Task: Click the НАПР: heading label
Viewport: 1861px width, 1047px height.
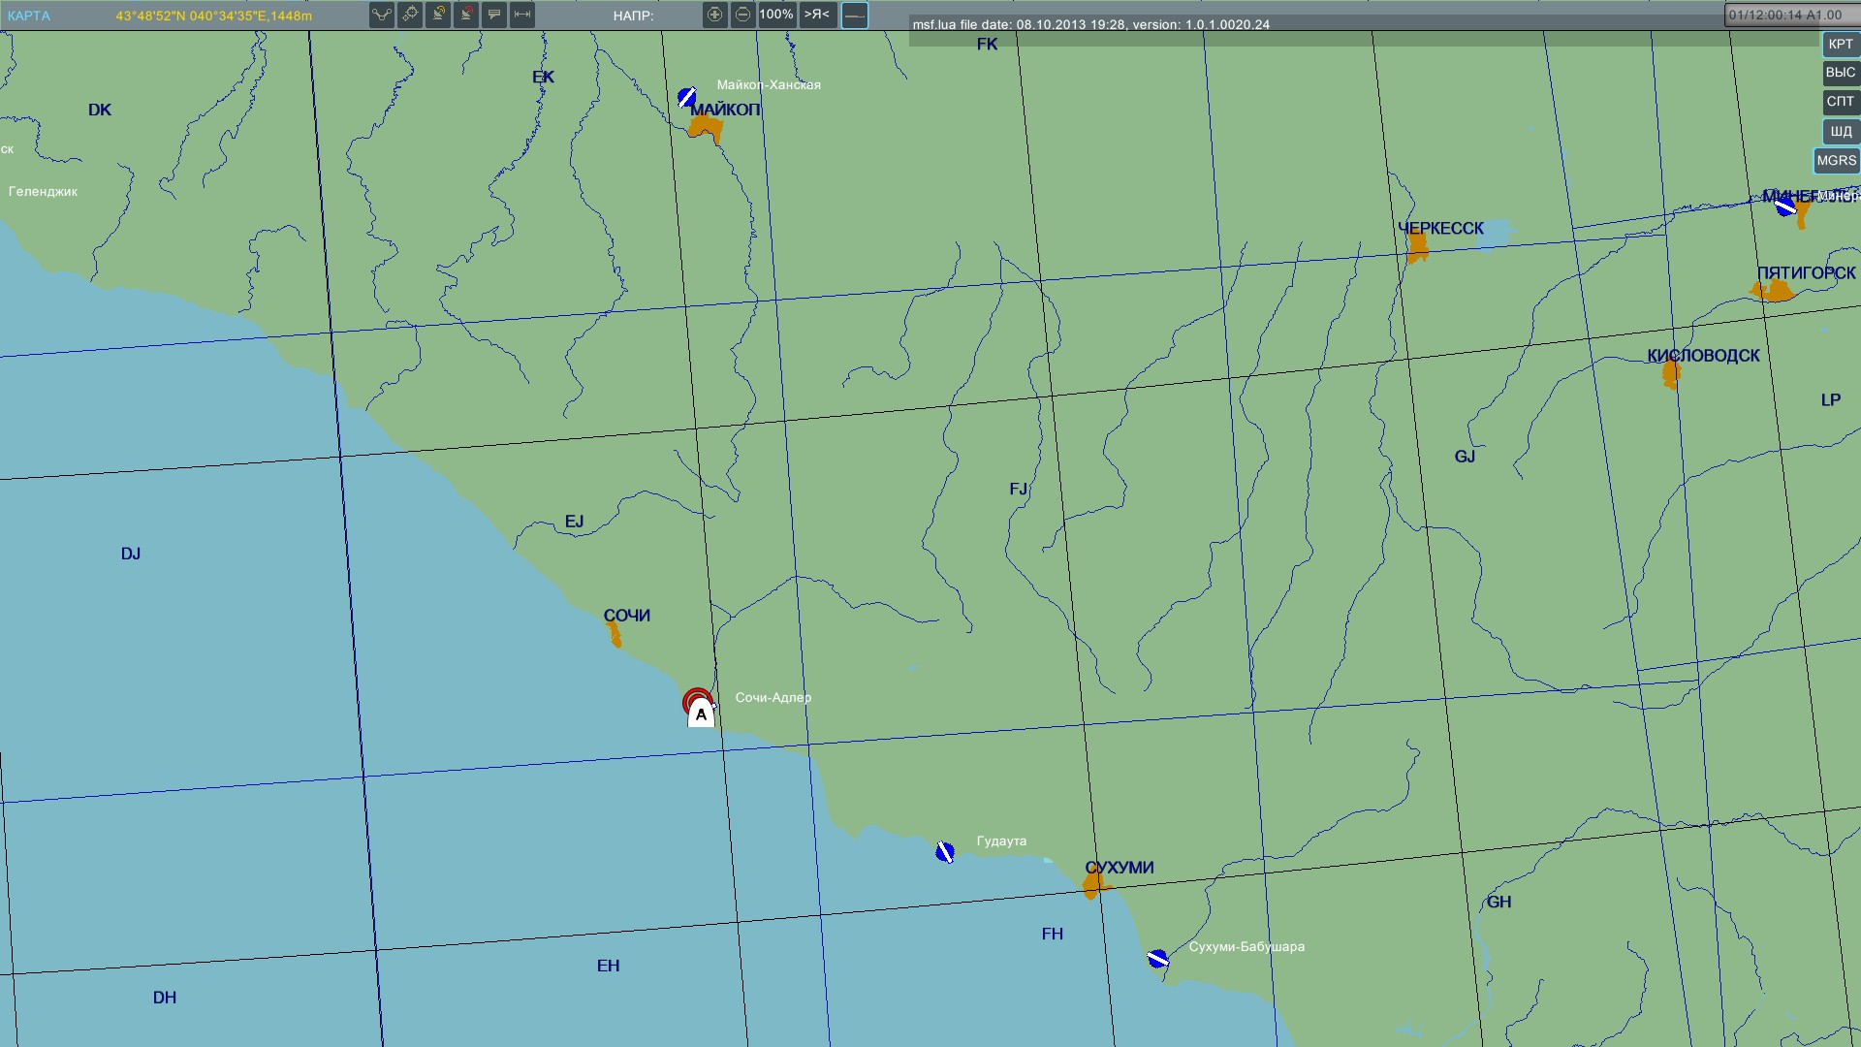Action: [x=633, y=16]
